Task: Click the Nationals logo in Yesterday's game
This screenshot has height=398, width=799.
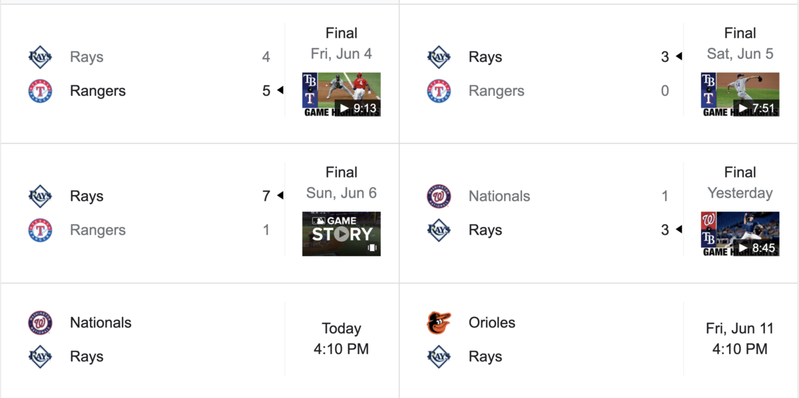Action: tap(439, 196)
